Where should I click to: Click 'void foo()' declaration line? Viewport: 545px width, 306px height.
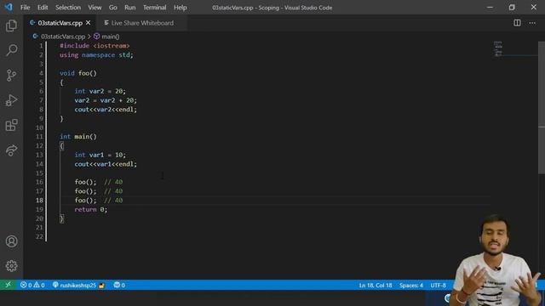[78, 73]
